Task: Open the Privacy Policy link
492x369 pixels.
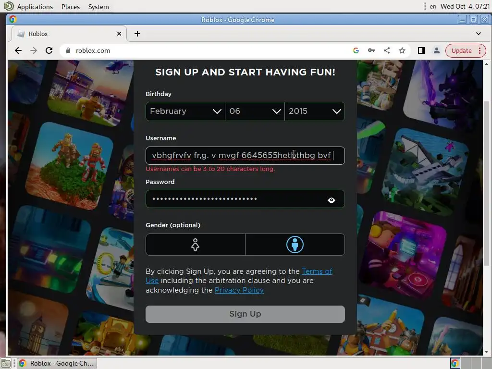Action: [239, 290]
